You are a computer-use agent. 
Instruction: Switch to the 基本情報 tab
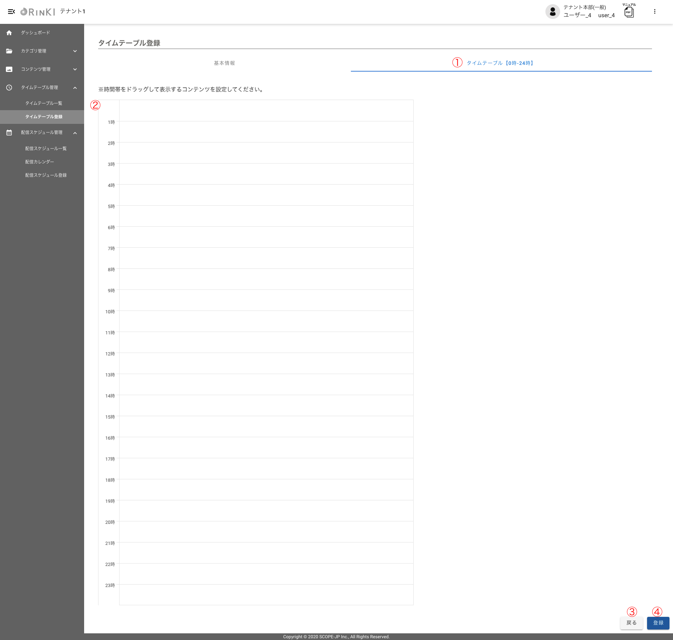click(x=224, y=63)
